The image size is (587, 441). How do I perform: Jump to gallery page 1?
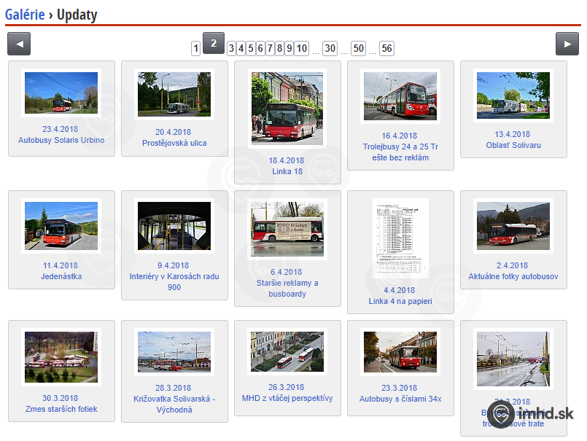pos(195,49)
